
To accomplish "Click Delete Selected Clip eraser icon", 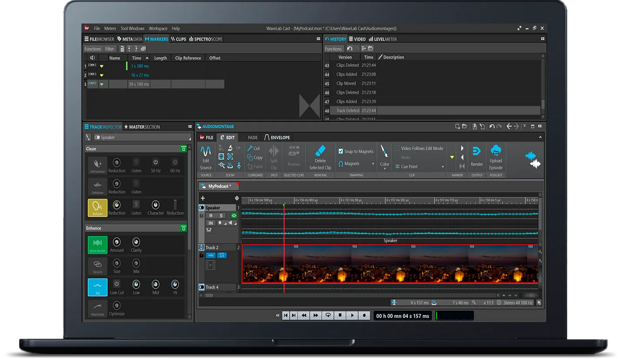I will [320, 151].
